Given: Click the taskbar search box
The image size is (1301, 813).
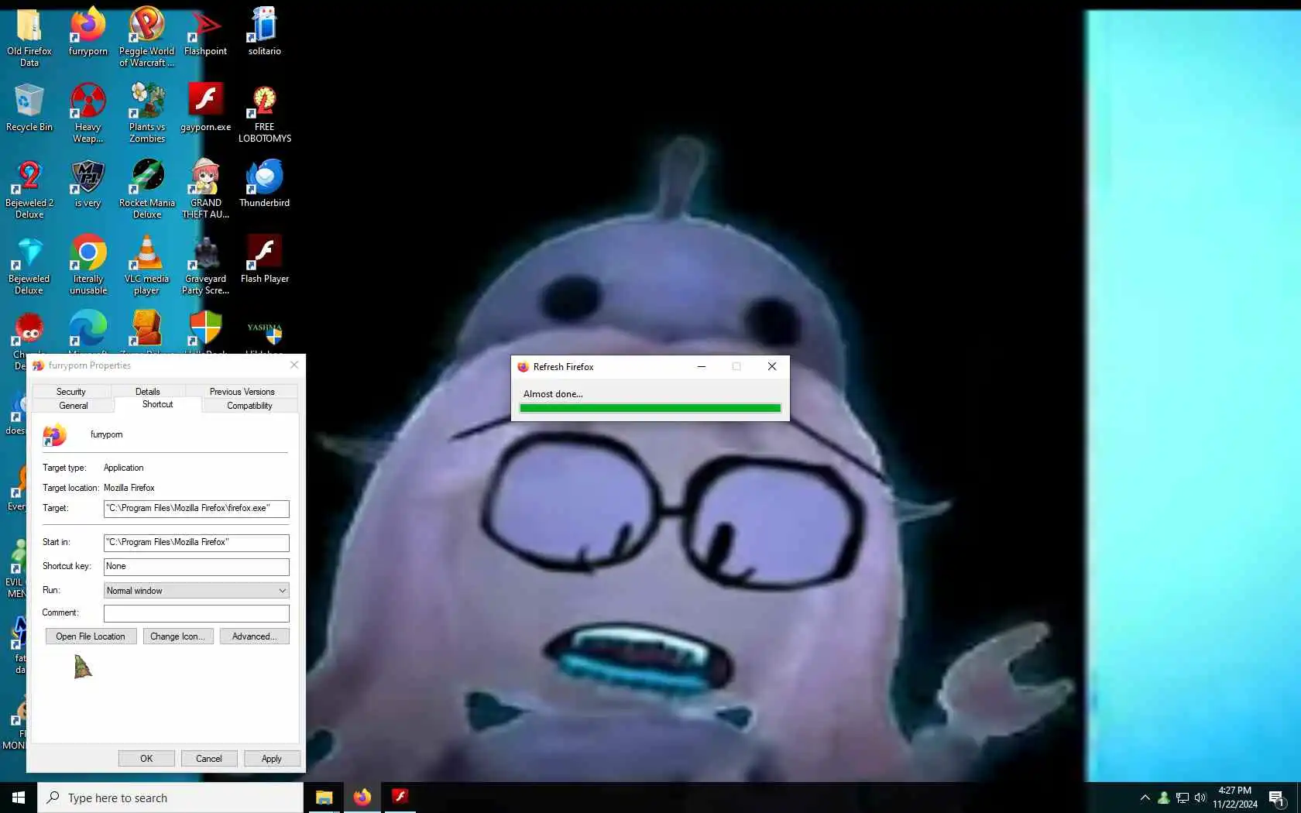Looking at the screenshot, I should (170, 798).
